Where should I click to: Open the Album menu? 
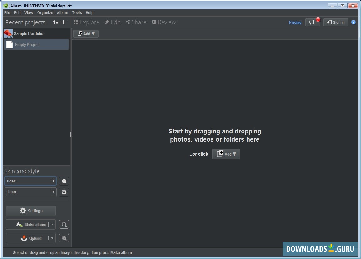[63, 13]
